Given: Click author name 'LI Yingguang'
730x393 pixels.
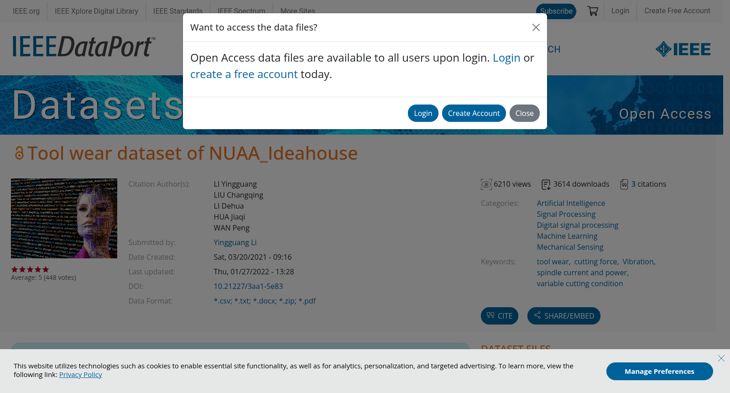Looking at the screenshot, I should pos(235,184).
